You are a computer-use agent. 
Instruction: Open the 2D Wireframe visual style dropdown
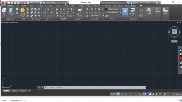[x=113, y=9]
